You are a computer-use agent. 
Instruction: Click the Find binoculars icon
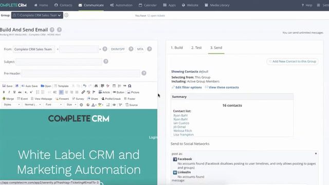[96, 86]
